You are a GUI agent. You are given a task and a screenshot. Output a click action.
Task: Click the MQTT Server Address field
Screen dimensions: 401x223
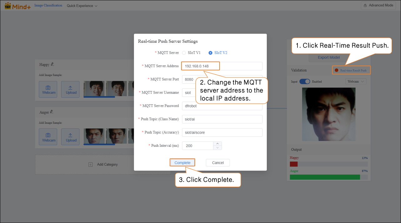tap(221, 66)
